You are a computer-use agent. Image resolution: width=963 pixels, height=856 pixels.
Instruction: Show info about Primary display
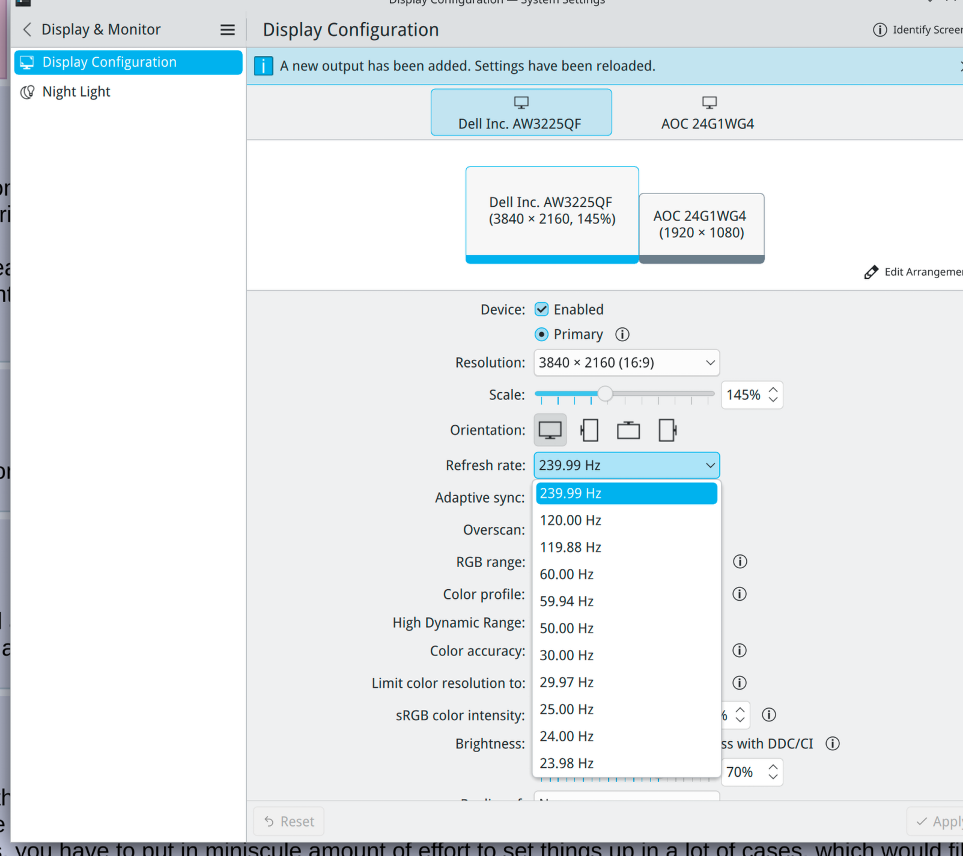[x=622, y=334]
